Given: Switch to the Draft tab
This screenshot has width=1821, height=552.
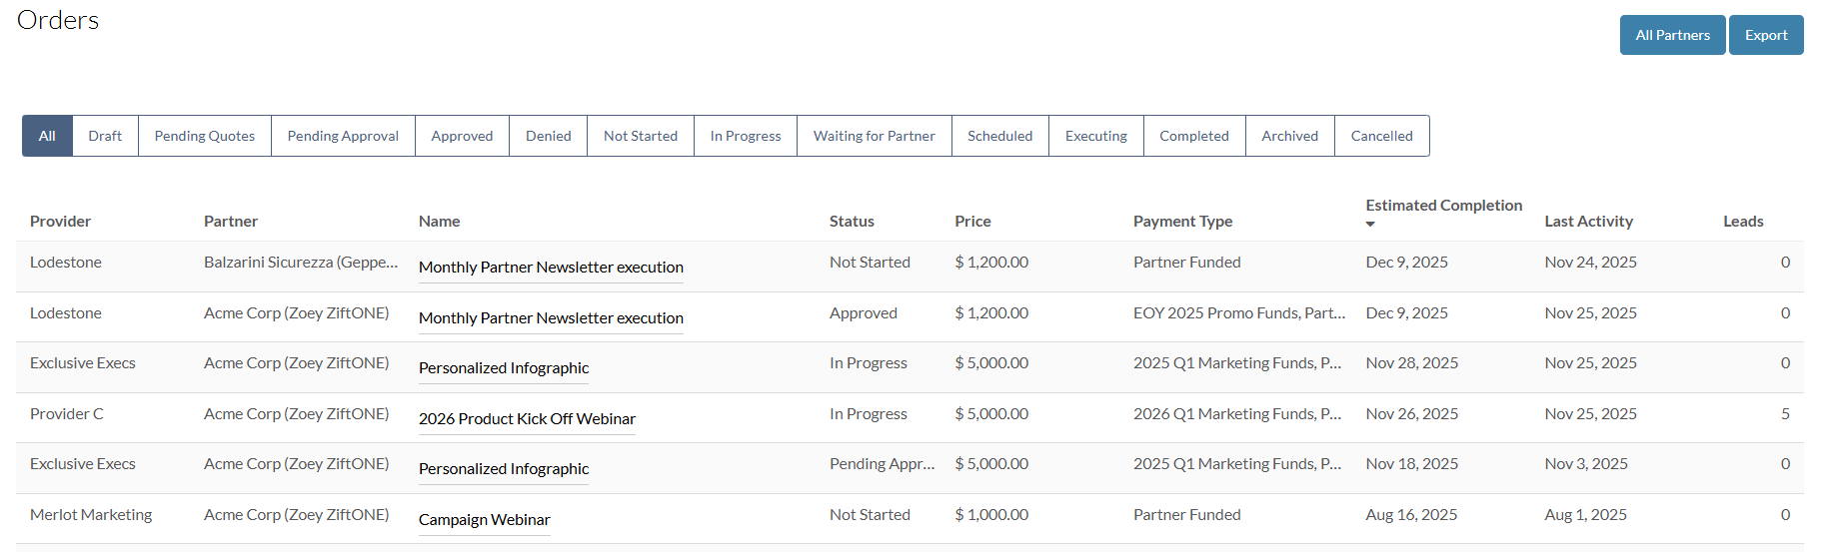Looking at the screenshot, I should click(x=105, y=136).
